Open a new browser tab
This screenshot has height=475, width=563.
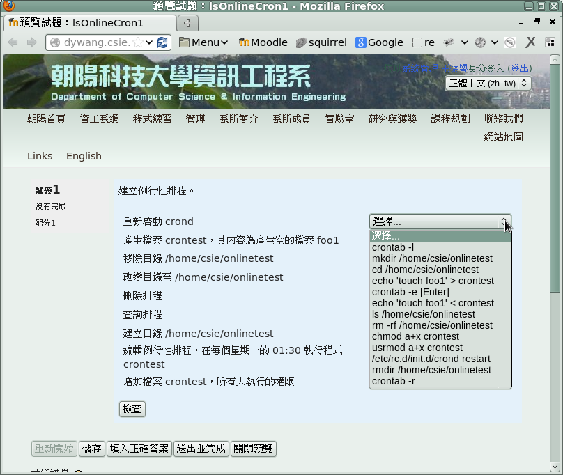pos(188,23)
